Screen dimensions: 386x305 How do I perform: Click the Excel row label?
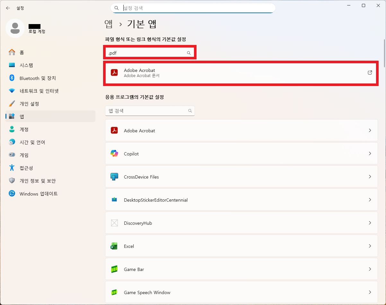pos(129,246)
